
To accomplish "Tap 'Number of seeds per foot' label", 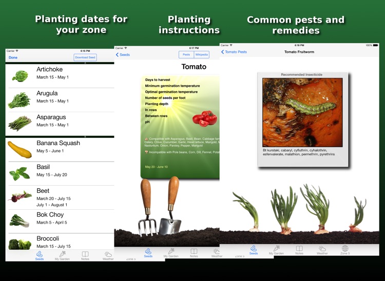I will [165, 98].
